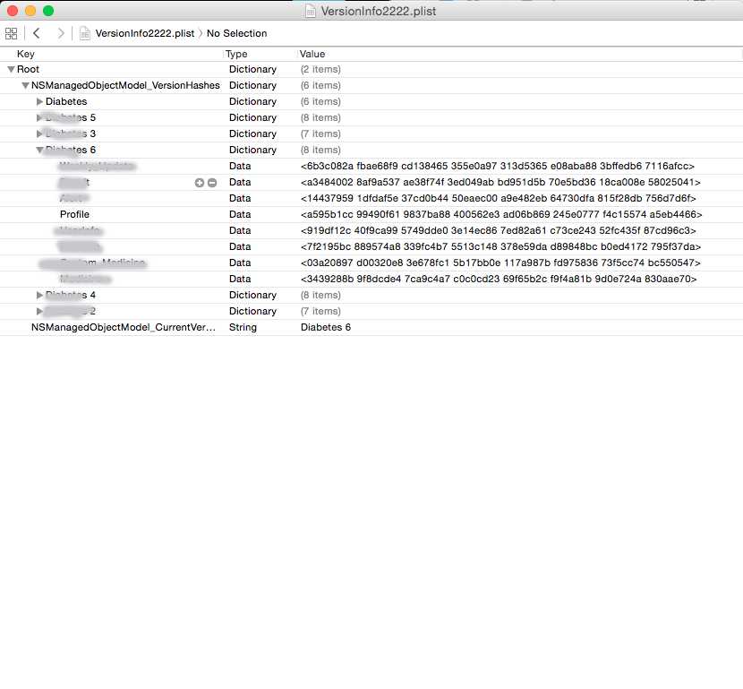Click the Data type in the Profile row

click(x=240, y=214)
